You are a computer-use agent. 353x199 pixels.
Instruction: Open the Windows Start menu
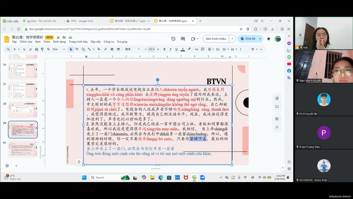(84, 177)
